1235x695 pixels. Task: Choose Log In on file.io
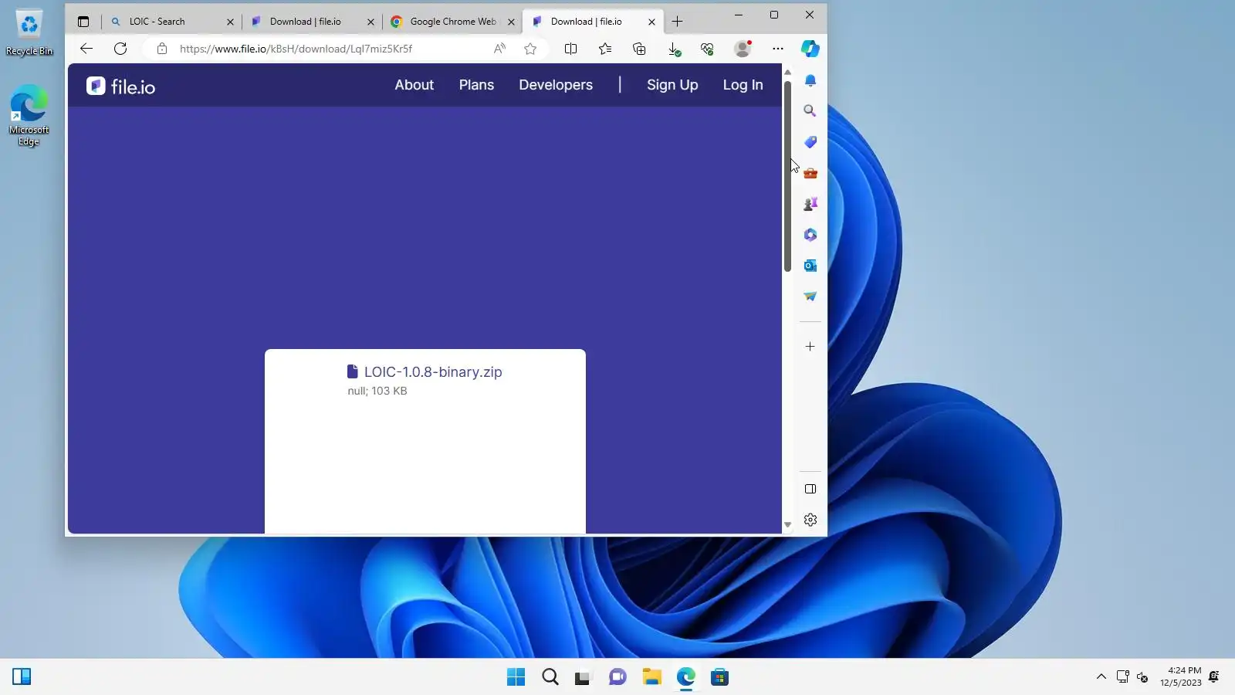point(743,85)
